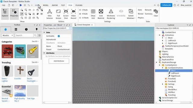Image resolution: width=193 pixels, height=108 pixels.
Task: Select the Classic Baseplate document tab
Action: tap(84, 25)
